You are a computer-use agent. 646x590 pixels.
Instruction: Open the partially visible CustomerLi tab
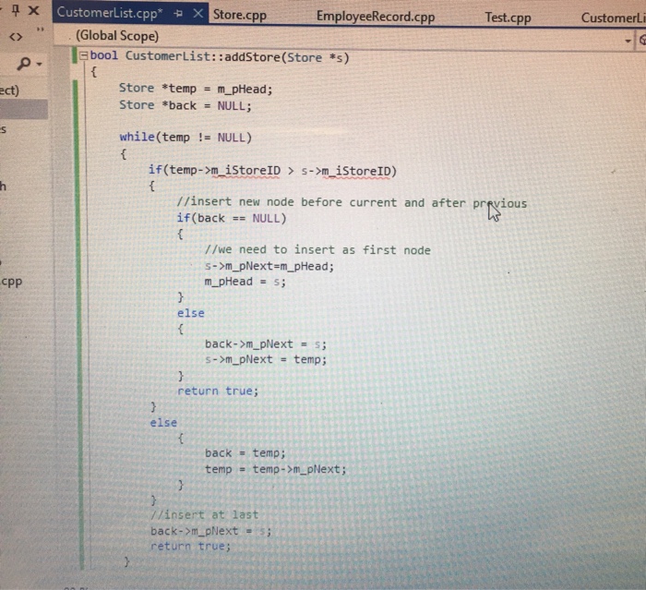coord(613,18)
